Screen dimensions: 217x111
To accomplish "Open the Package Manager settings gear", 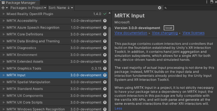I will coord(160,8).
